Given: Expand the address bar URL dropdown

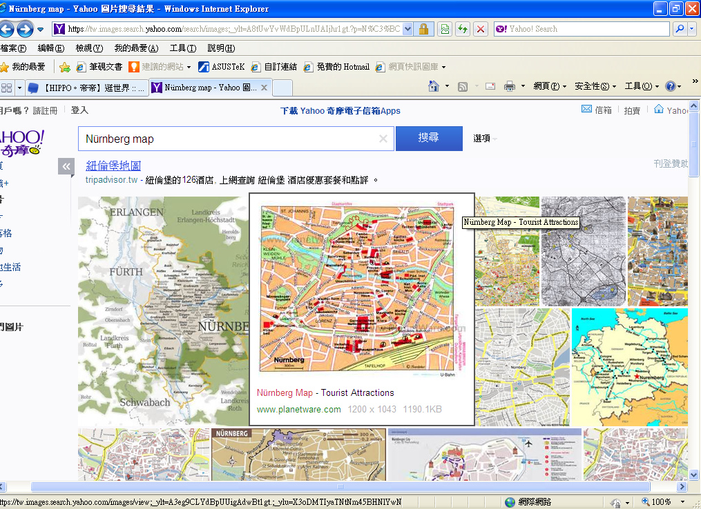Looking at the screenshot, I should click(x=407, y=29).
